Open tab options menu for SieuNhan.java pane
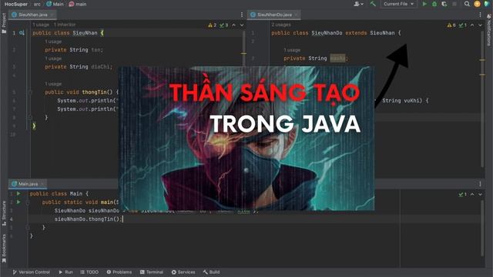The image size is (493, 277). tap(242, 15)
